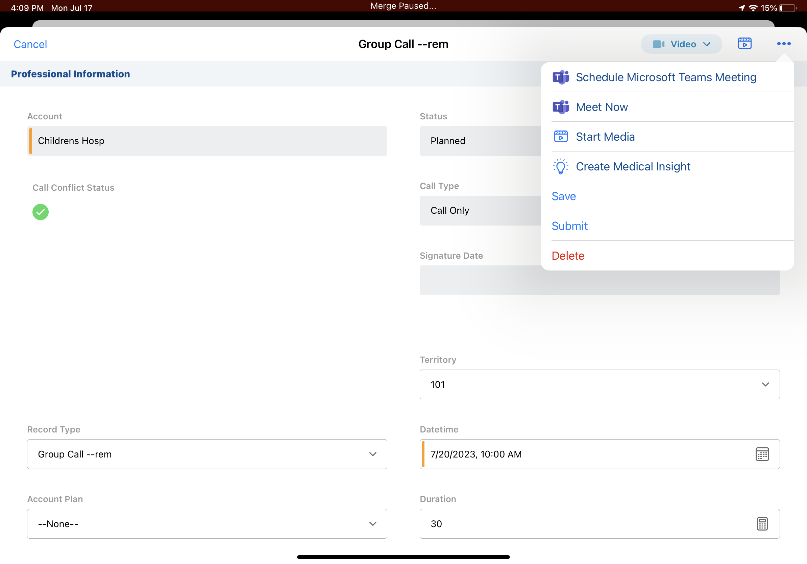The image size is (807, 564).
Task: Open the Account Plan dropdown
Action: click(x=207, y=523)
